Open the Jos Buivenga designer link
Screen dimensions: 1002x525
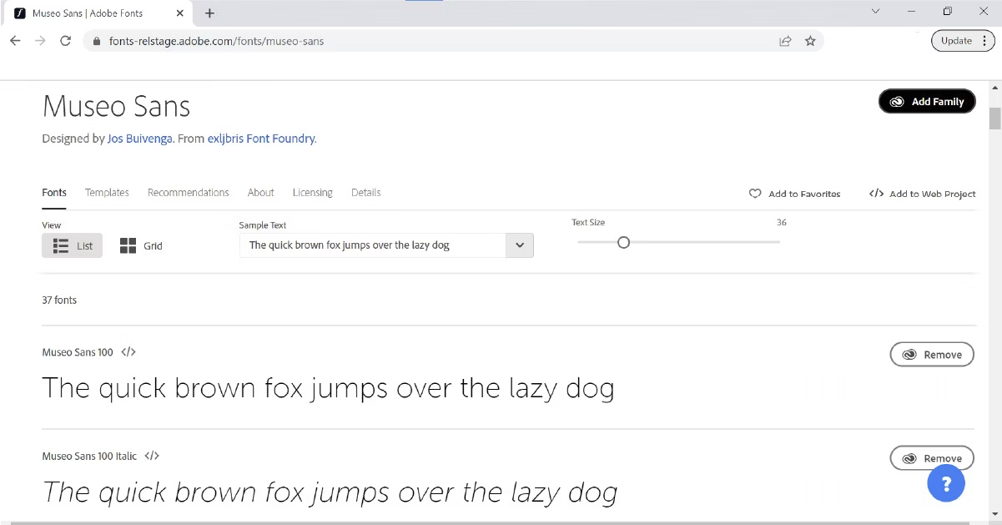click(139, 138)
